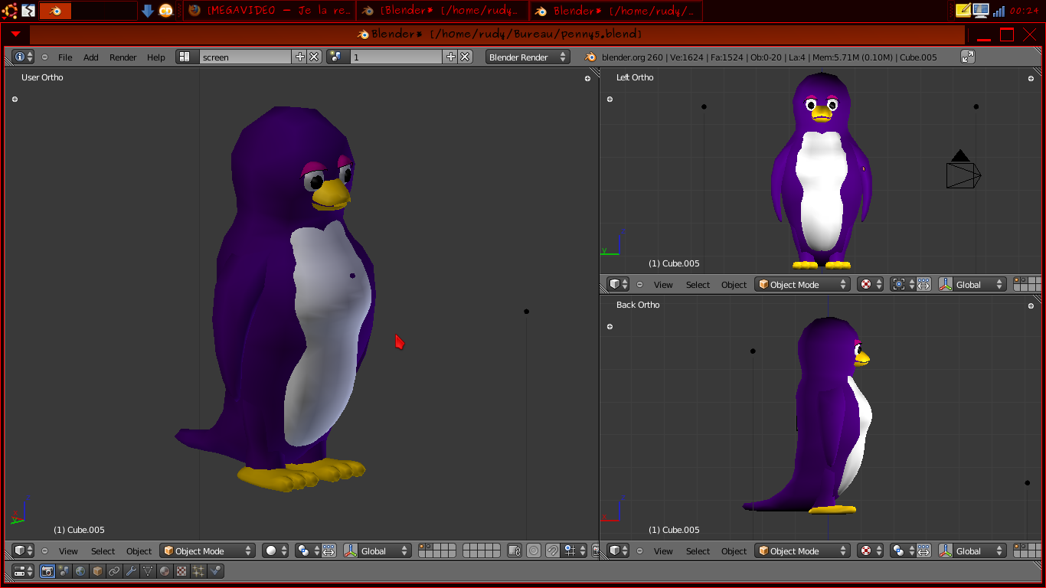Toggle proportional editing circle in main viewport
This screenshot has height=588, width=1046.
click(534, 551)
